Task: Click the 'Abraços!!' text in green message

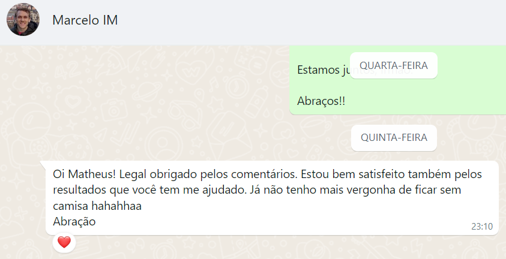Action: point(321,101)
